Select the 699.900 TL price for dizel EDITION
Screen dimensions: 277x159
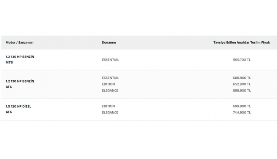click(242, 106)
